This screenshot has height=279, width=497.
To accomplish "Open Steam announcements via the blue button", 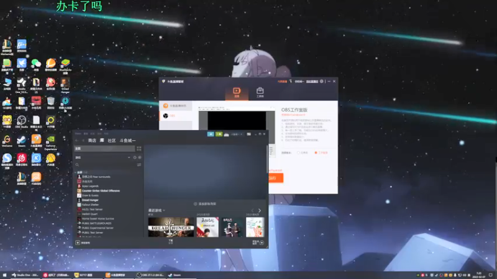I will point(211,134).
